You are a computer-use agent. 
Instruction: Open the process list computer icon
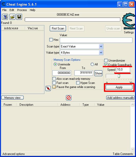[x=5, y=17]
